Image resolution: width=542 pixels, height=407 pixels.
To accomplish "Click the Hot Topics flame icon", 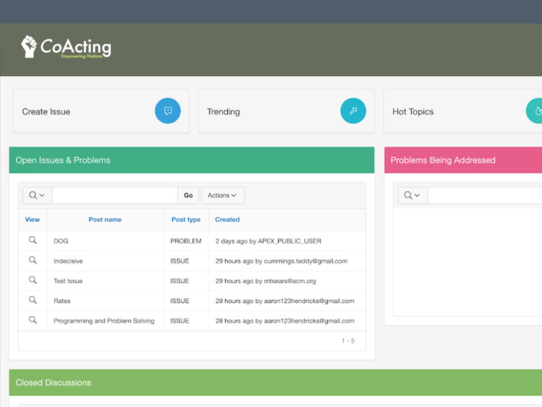I will (x=536, y=111).
